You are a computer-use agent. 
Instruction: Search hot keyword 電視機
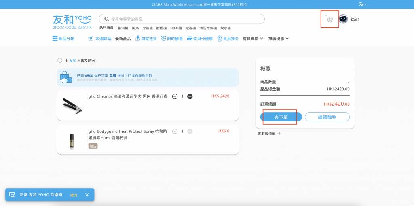click(x=190, y=28)
